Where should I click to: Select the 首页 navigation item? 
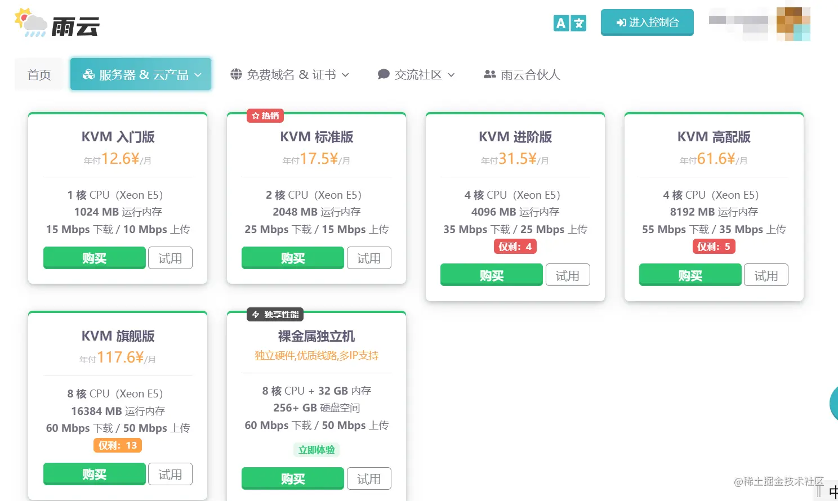pos(38,74)
